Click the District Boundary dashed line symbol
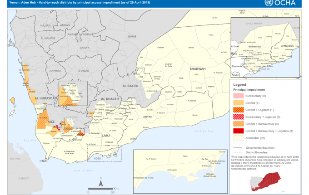The height and width of the screenshot is (195, 309). point(239,152)
